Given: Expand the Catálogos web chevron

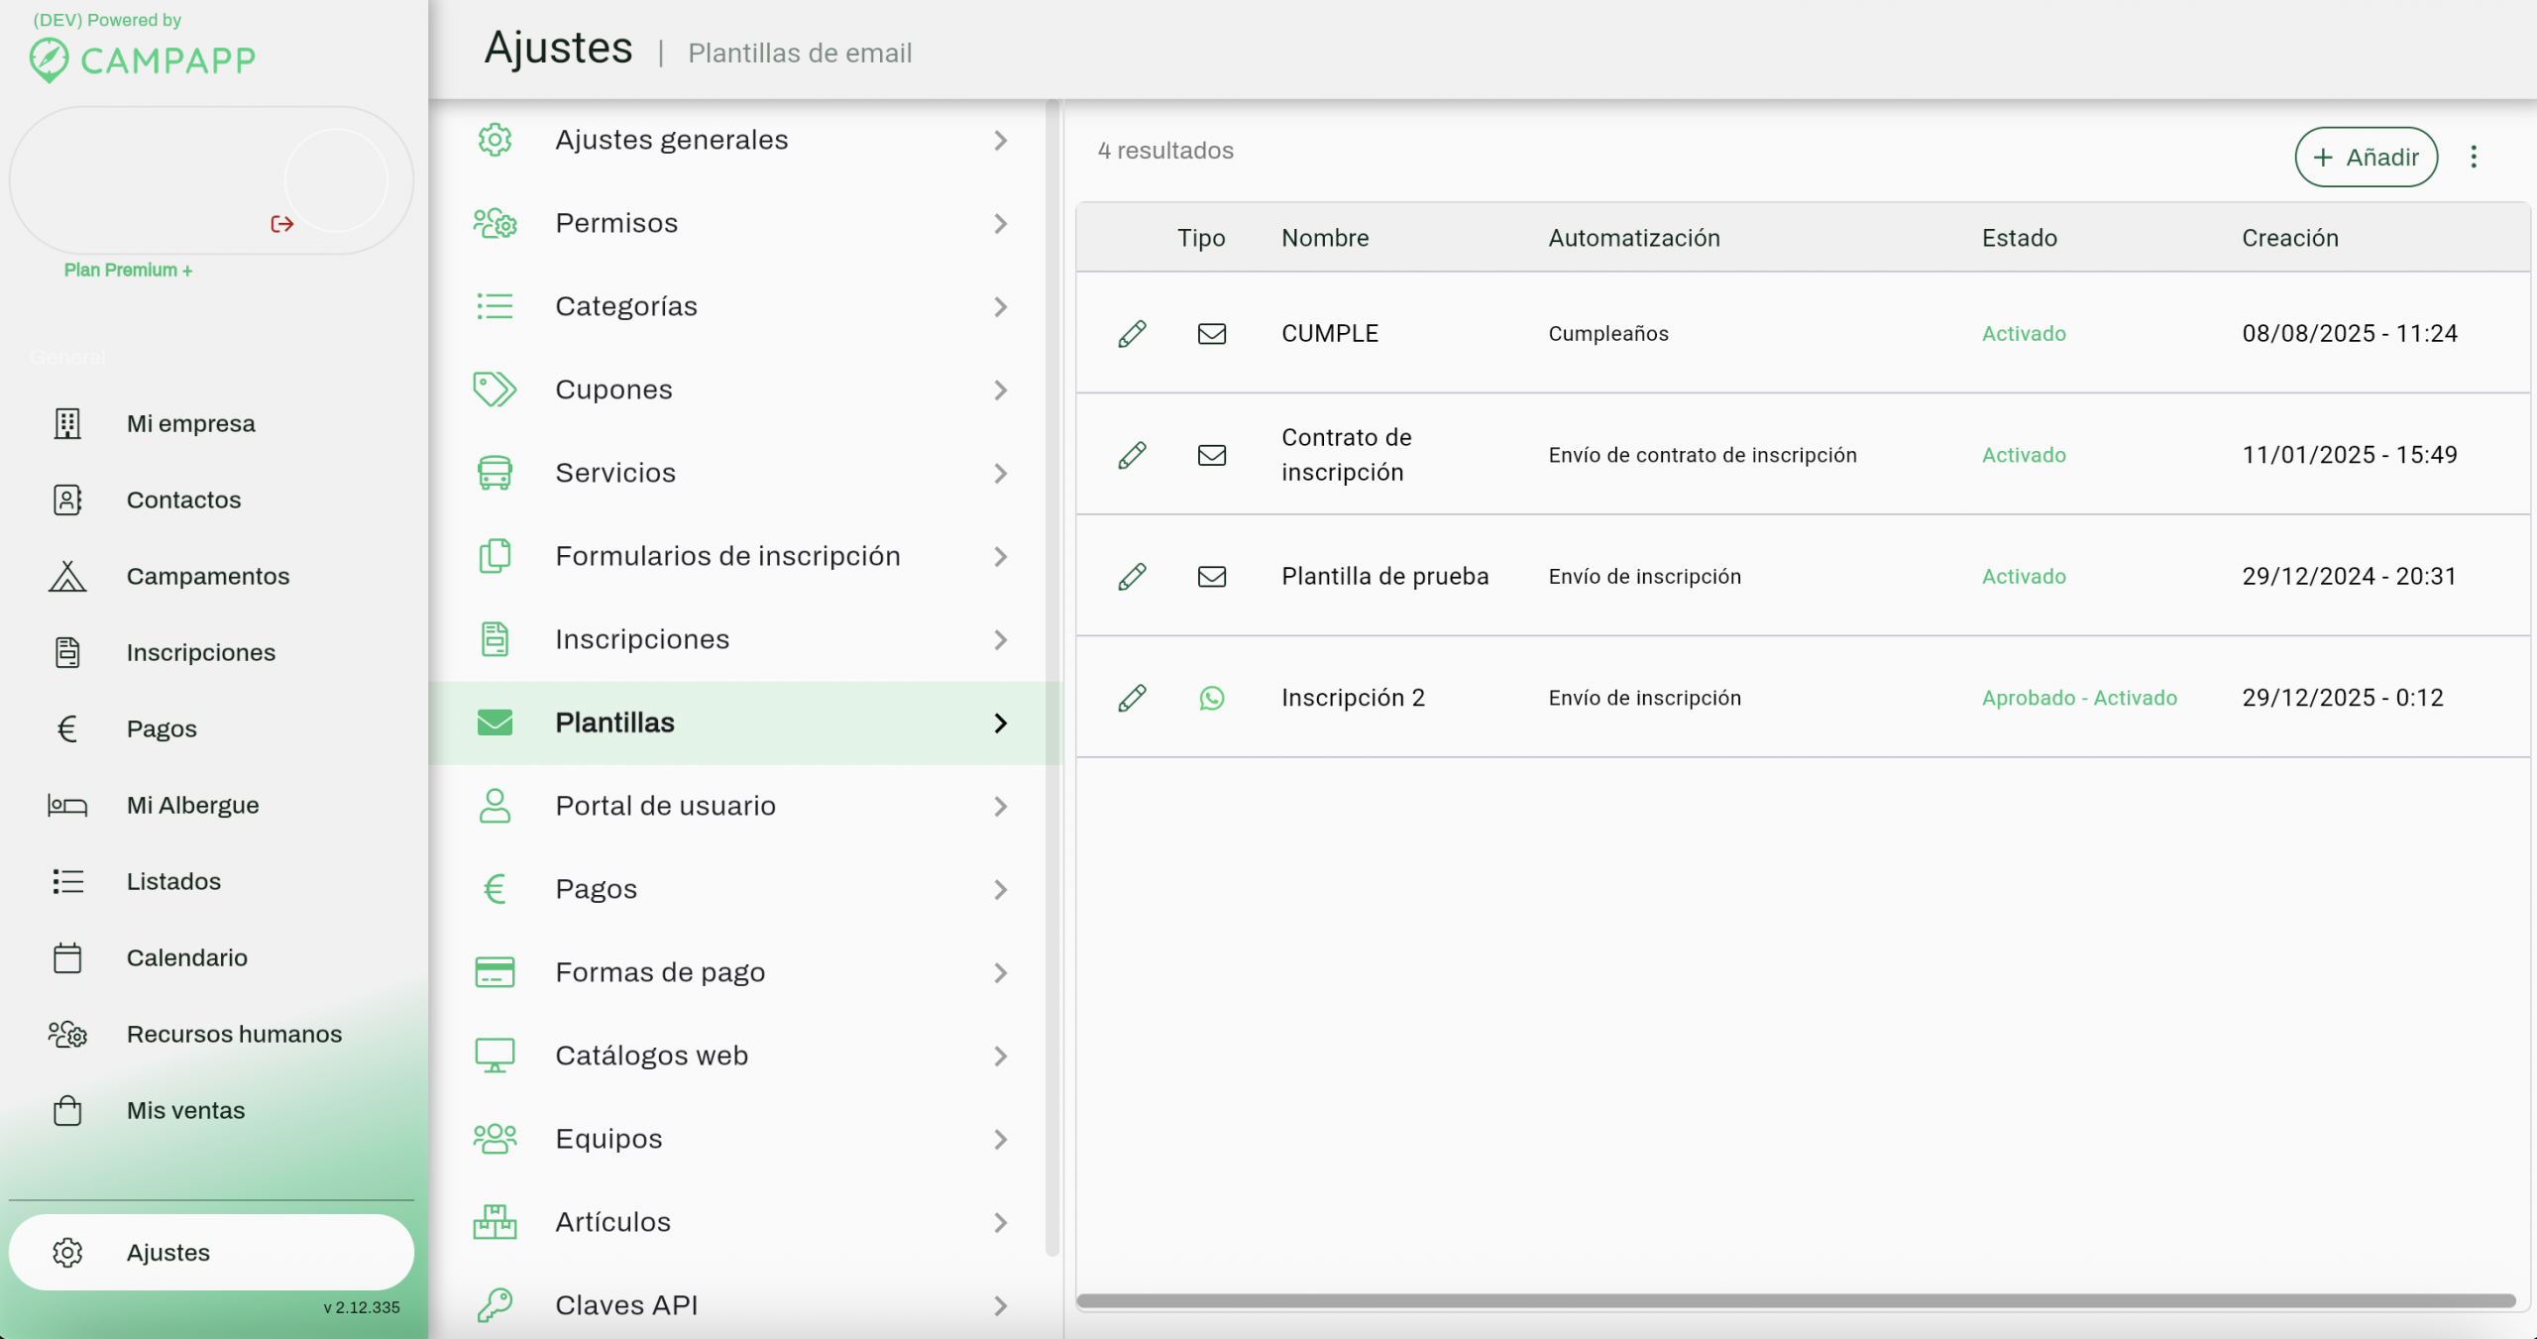Looking at the screenshot, I should click(x=1000, y=1057).
